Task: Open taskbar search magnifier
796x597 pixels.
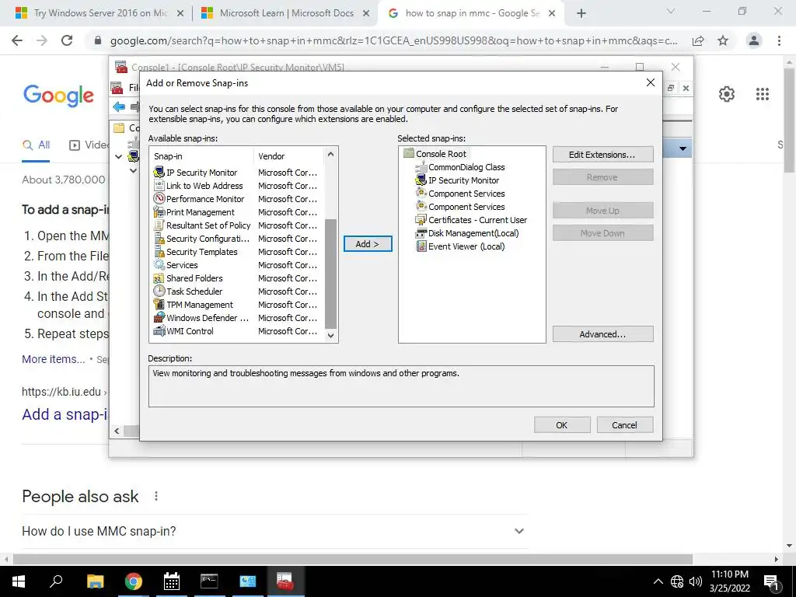Action: pyautogui.click(x=56, y=581)
